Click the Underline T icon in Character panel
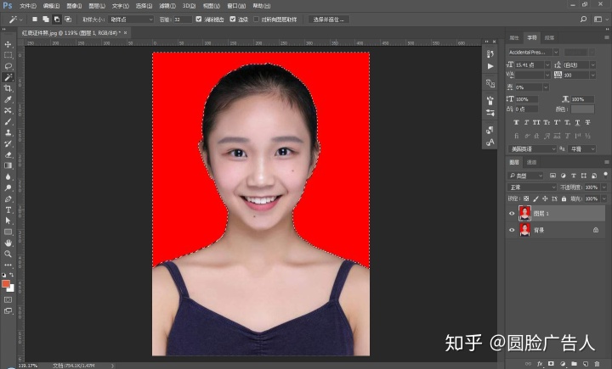612x369 pixels. click(577, 122)
